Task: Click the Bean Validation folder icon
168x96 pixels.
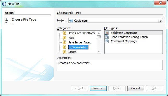Action: pyautogui.click(x=64, y=47)
